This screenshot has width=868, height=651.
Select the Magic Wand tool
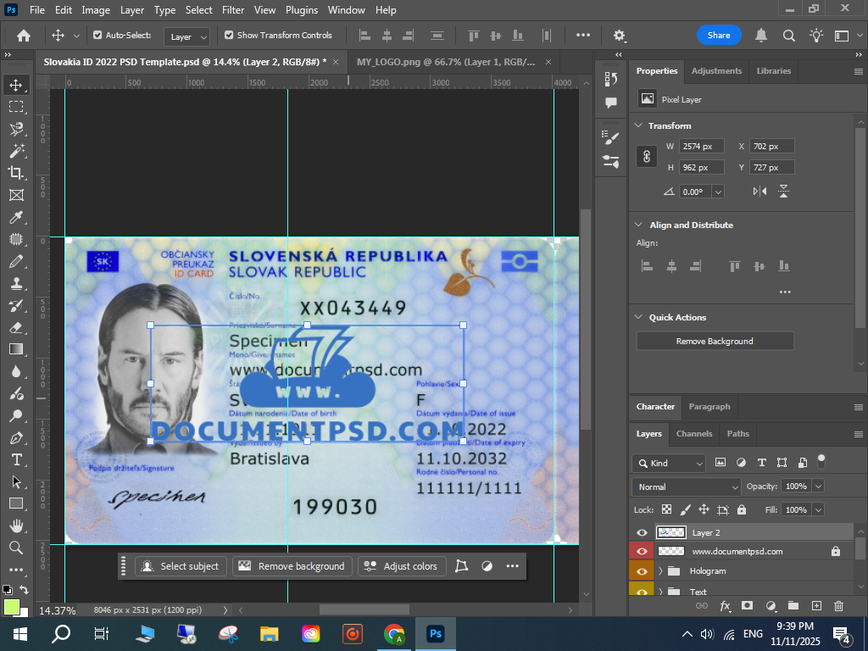coord(16,151)
